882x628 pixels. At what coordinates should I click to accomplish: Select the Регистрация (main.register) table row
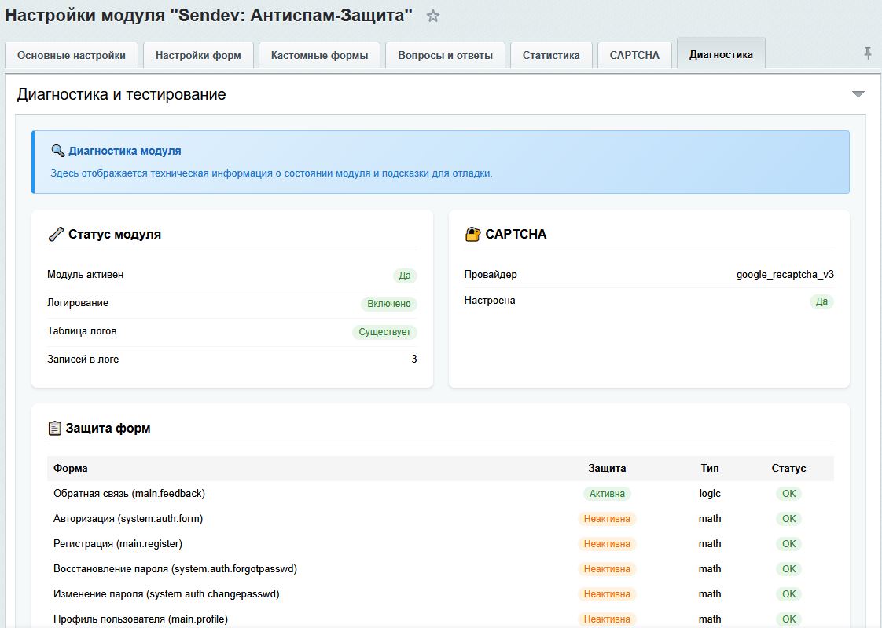coord(314,543)
